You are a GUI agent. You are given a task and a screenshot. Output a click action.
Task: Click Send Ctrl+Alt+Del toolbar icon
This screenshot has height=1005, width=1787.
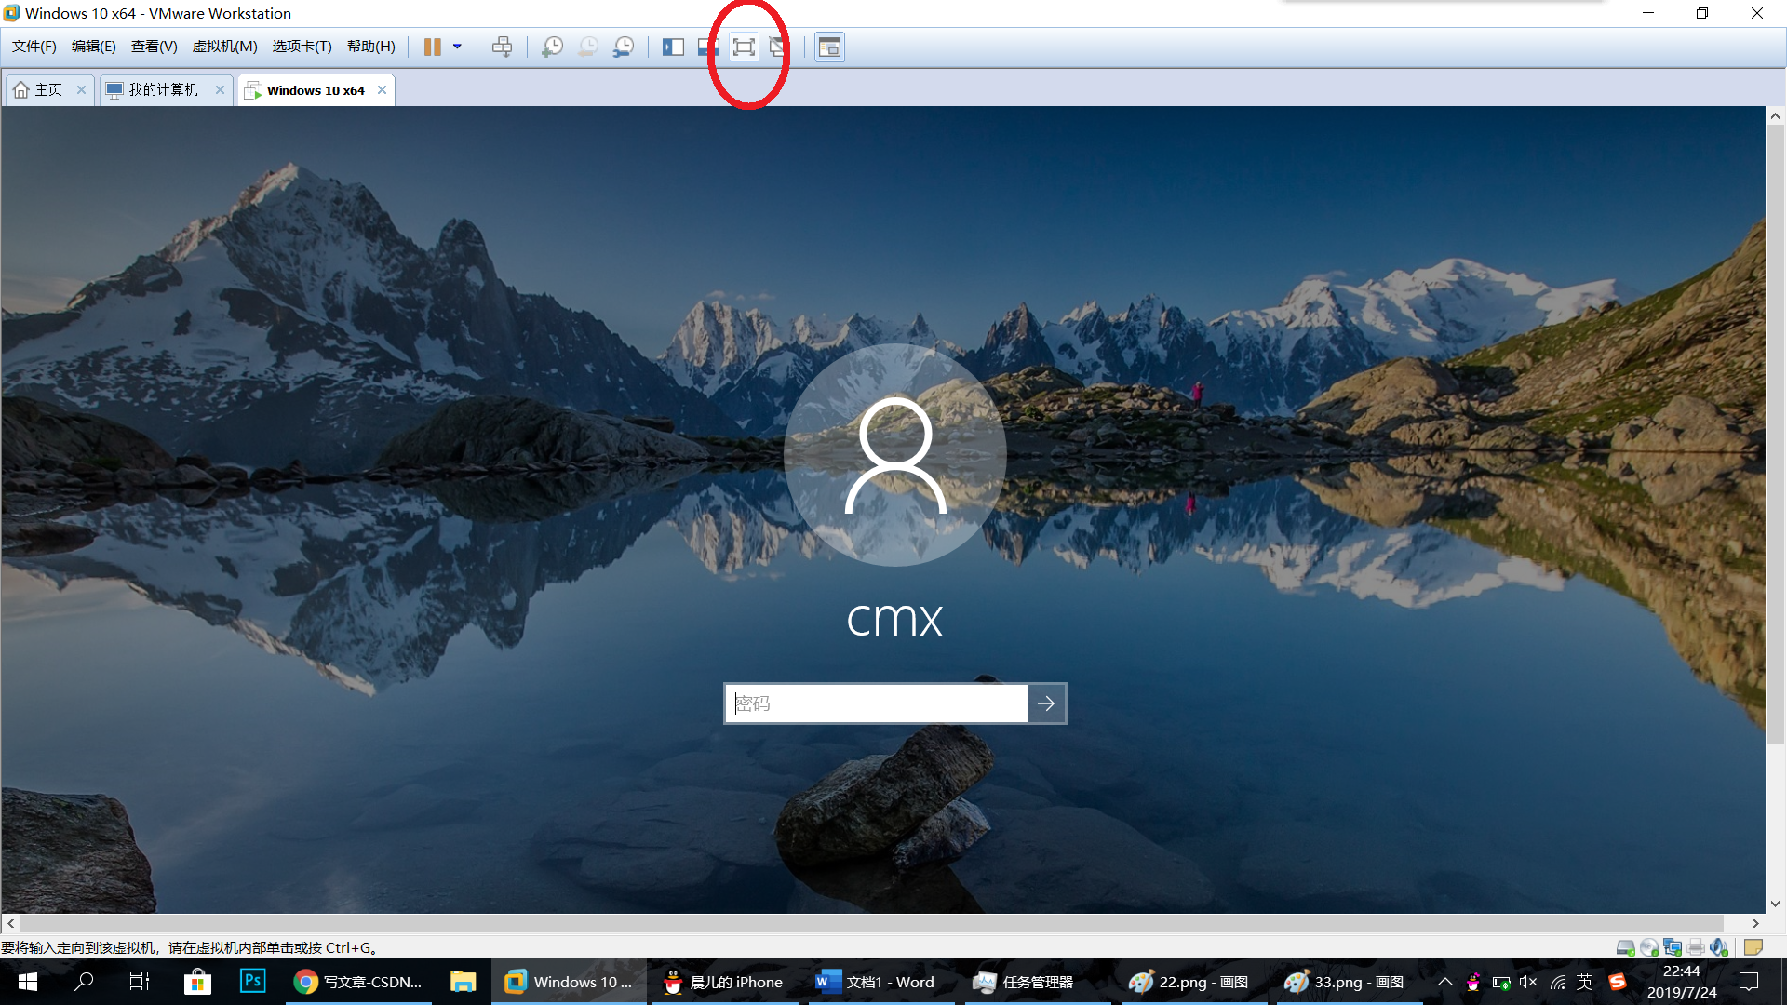(x=502, y=47)
